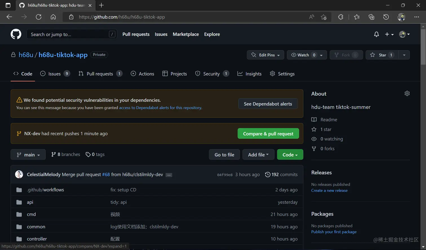The height and width of the screenshot is (250, 426).
Task: Star the repository
Action: (382, 55)
